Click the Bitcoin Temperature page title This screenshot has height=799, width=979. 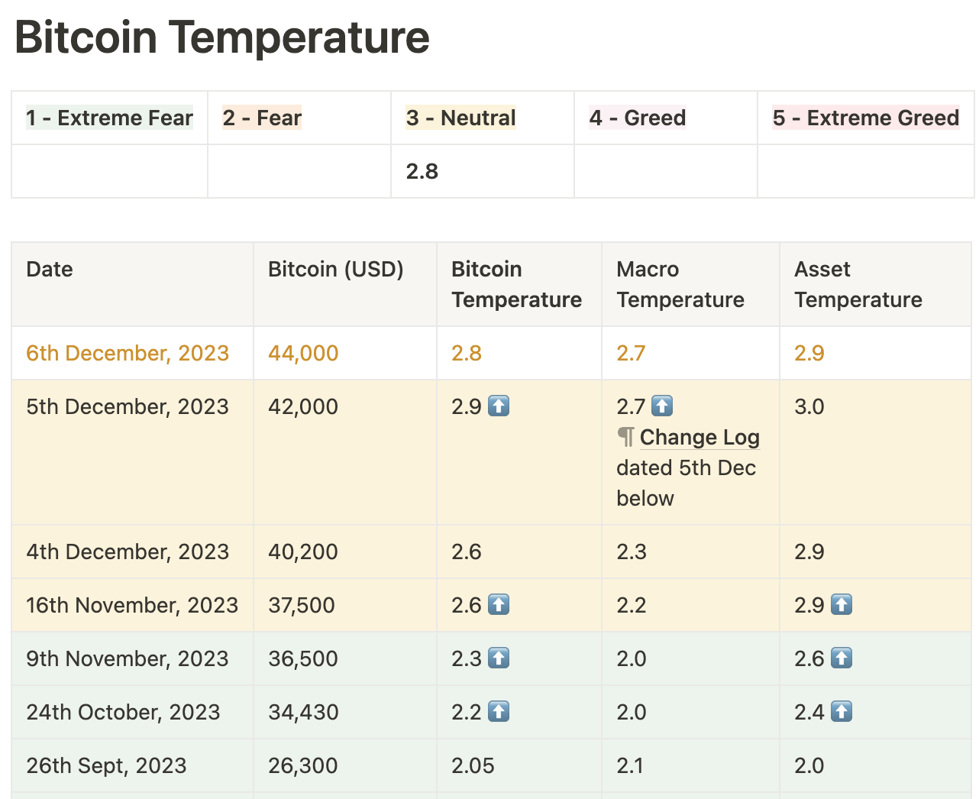point(222,37)
